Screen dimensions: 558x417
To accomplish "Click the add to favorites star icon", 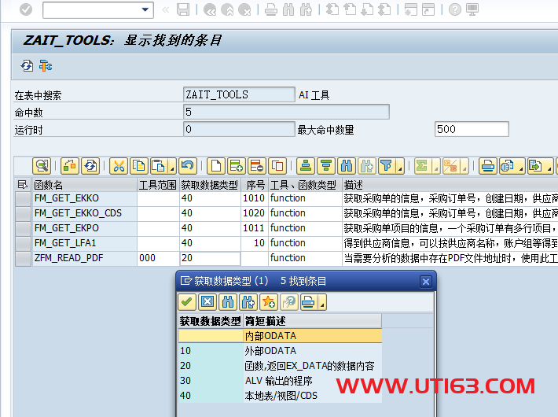I will tap(268, 302).
